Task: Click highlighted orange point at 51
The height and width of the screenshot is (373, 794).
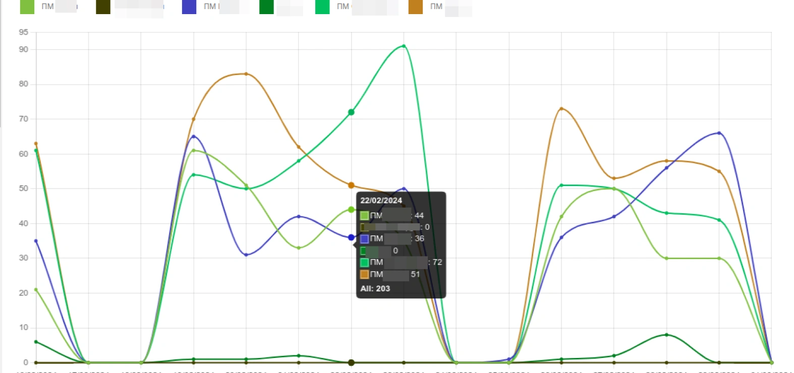Action: [x=351, y=185]
